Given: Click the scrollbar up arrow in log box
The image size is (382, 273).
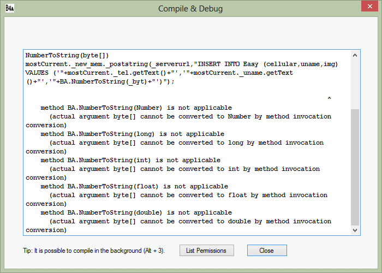Looking at the screenshot, I should click(x=355, y=55).
